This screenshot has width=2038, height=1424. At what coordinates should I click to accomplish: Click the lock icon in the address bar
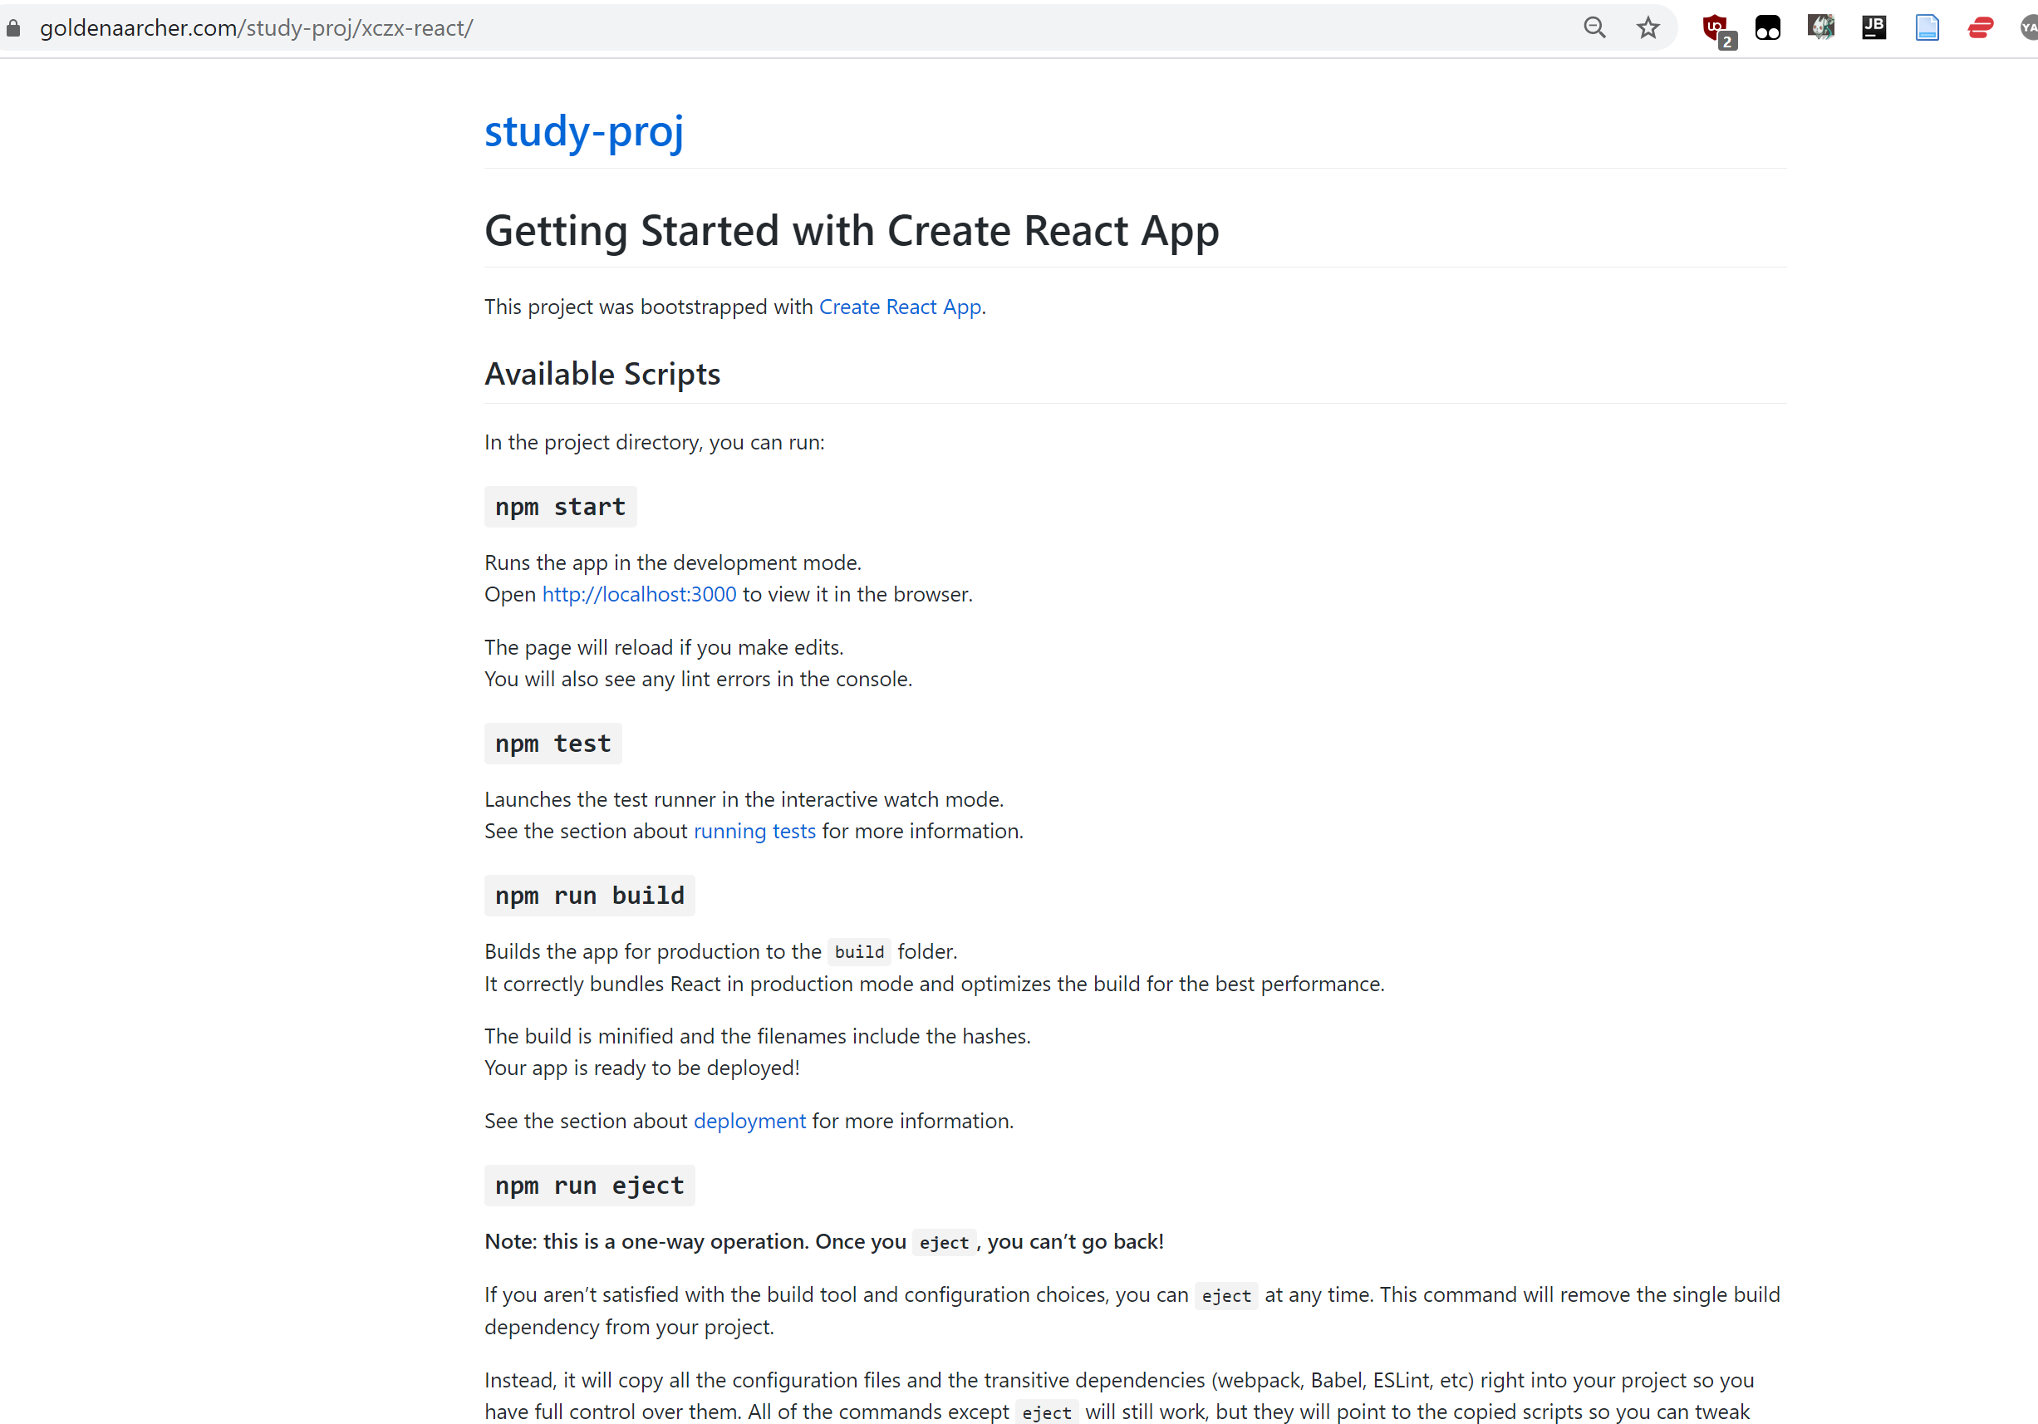pyautogui.click(x=13, y=28)
